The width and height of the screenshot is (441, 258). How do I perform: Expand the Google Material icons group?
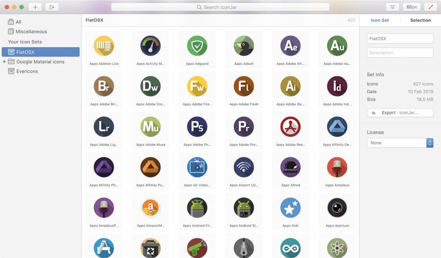click(4, 61)
